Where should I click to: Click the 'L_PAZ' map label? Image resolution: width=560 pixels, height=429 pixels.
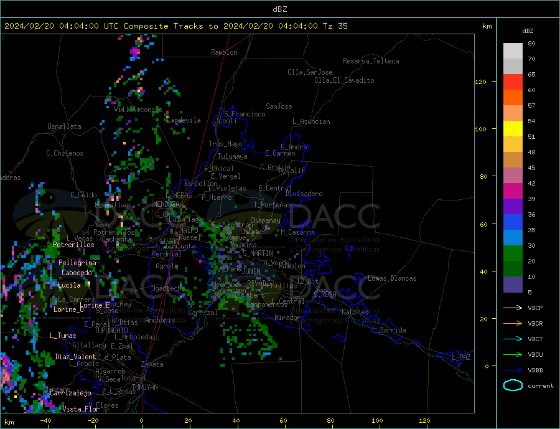[x=461, y=357]
